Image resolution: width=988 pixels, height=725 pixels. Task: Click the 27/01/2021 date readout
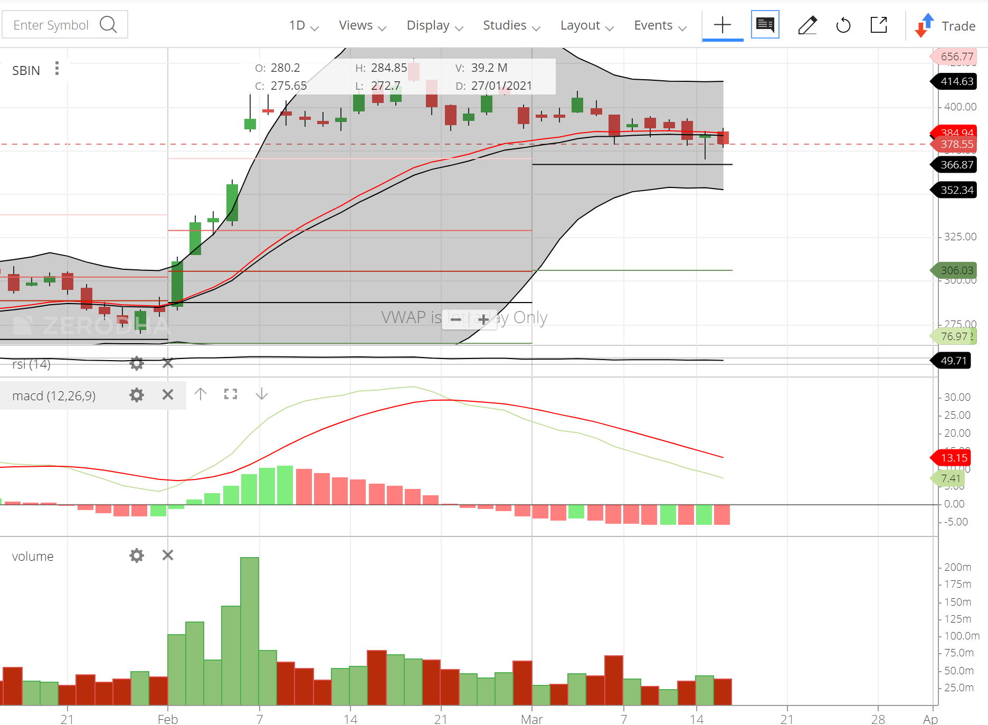point(501,86)
